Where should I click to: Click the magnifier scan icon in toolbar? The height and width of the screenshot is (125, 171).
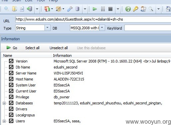click(x=6, y=9)
